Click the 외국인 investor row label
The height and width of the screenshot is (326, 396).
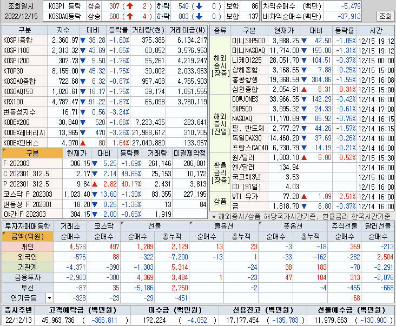pos(28,257)
